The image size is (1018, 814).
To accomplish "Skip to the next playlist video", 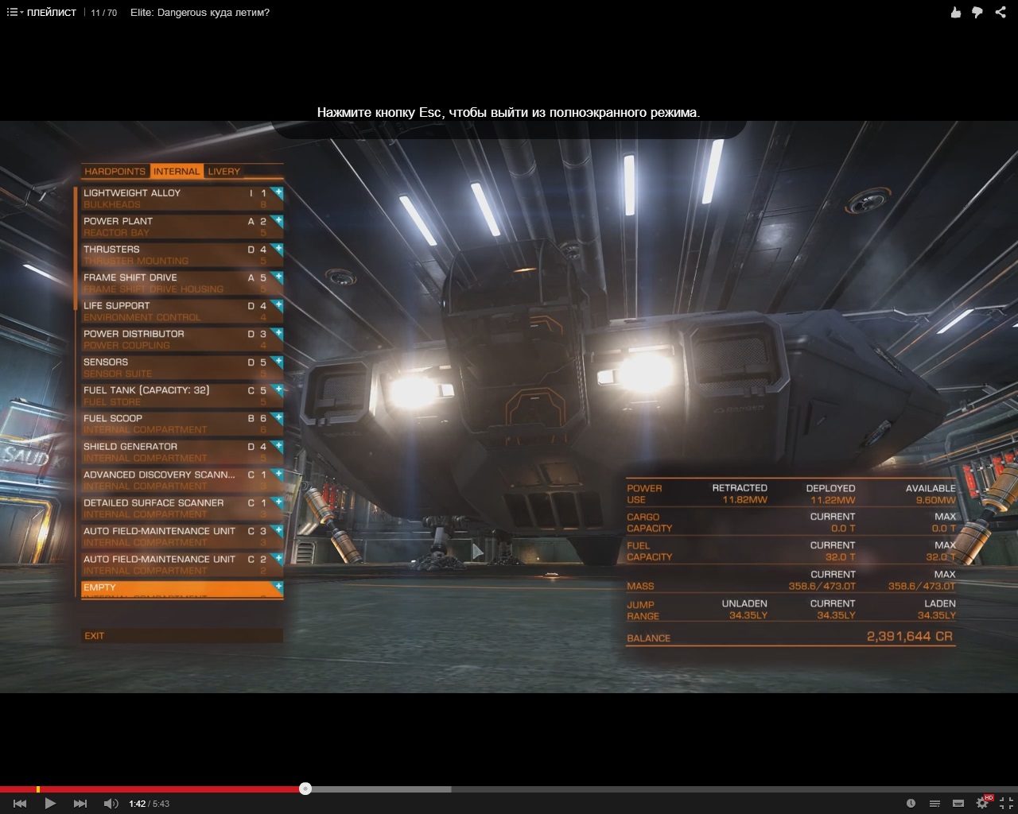I will [x=80, y=804].
